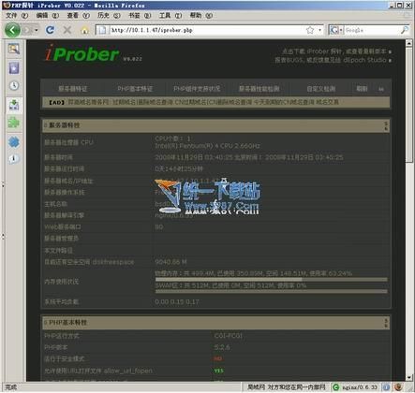Click the status bar blue info icon
Image resolution: width=415 pixels, height=393 pixels.
386,387
